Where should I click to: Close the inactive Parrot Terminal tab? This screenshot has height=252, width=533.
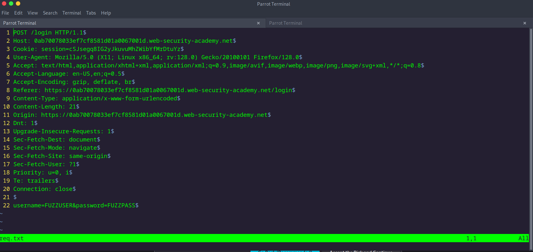525,23
